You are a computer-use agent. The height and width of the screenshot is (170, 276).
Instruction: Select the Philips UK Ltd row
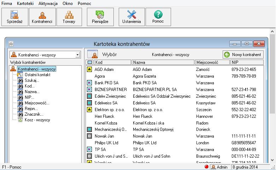coord(175,143)
